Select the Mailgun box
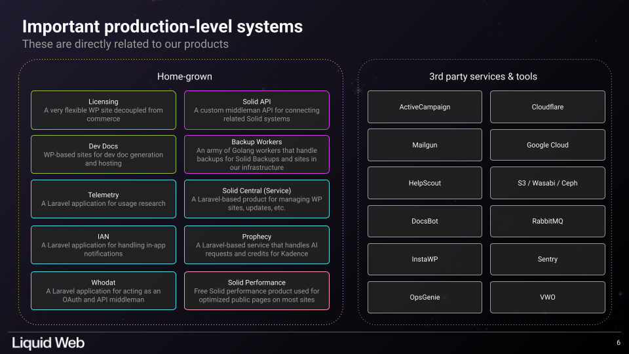The height and width of the screenshot is (354, 629). point(425,145)
